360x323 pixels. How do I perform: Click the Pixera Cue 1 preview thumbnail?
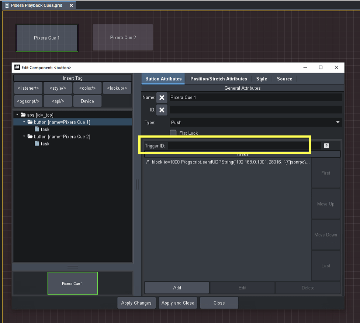point(73,283)
